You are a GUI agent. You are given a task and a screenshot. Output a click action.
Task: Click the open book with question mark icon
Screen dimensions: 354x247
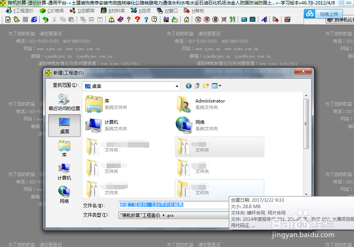(111, 20)
